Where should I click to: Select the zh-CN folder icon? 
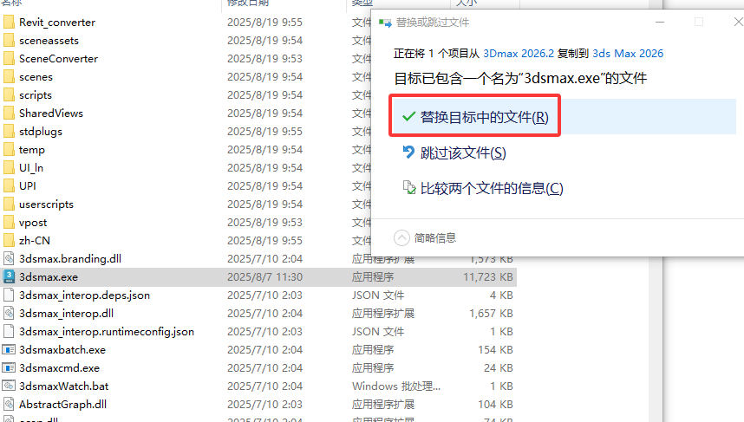click(x=9, y=240)
